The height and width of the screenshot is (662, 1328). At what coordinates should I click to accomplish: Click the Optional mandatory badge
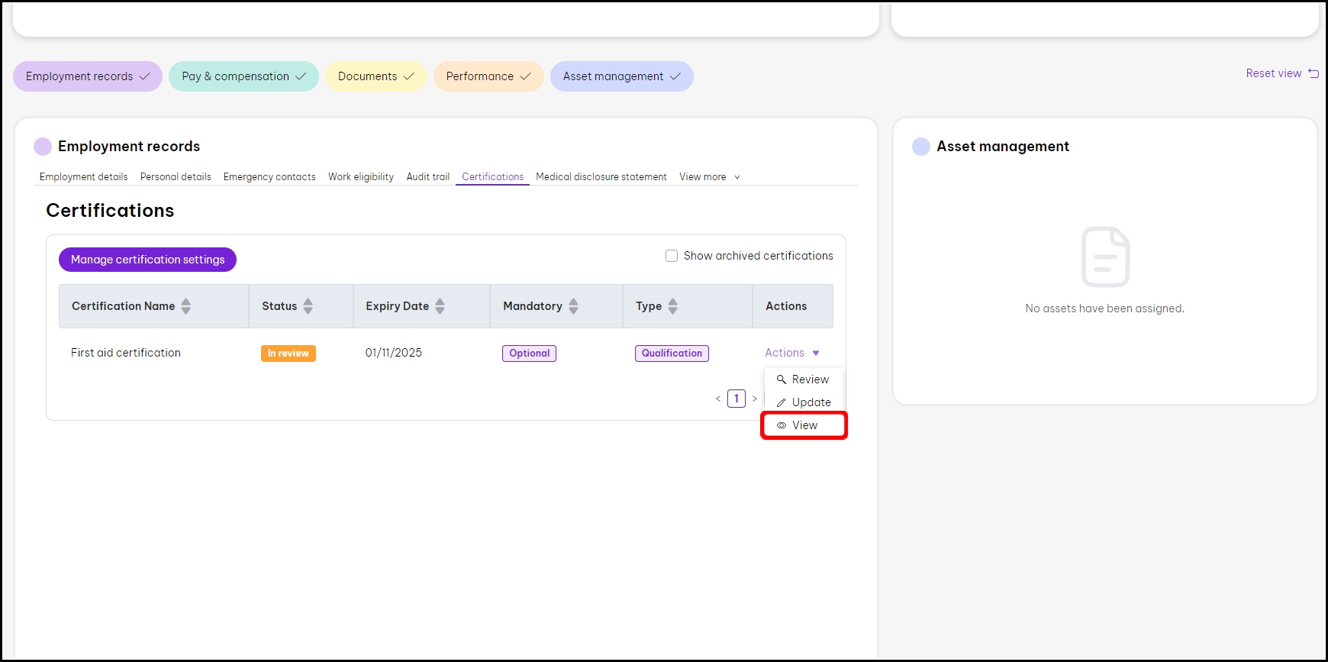[x=530, y=354]
